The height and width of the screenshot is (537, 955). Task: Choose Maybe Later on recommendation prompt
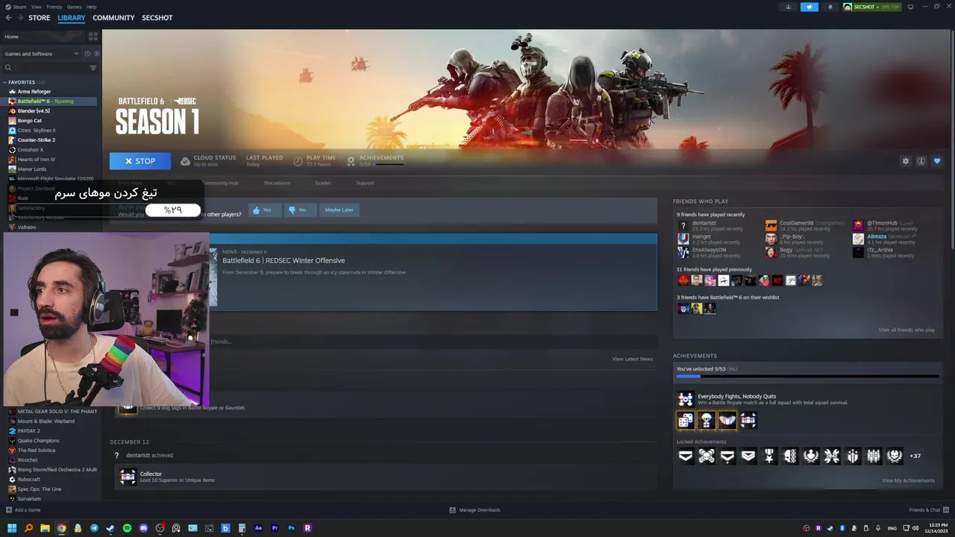pos(339,210)
